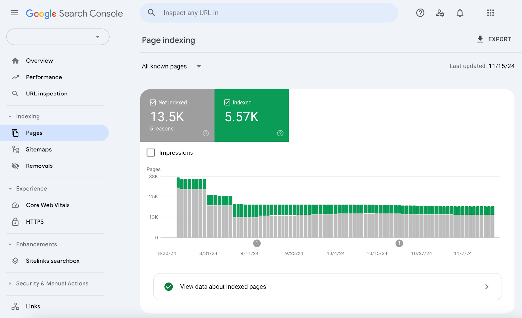Open the Google apps grid
Screen dimensions: 522x318
(491, 13)
